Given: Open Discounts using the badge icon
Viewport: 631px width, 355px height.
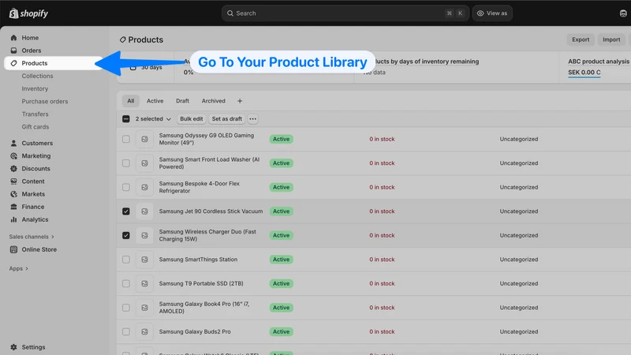Looking at the screenshot, I should [13, 169].
